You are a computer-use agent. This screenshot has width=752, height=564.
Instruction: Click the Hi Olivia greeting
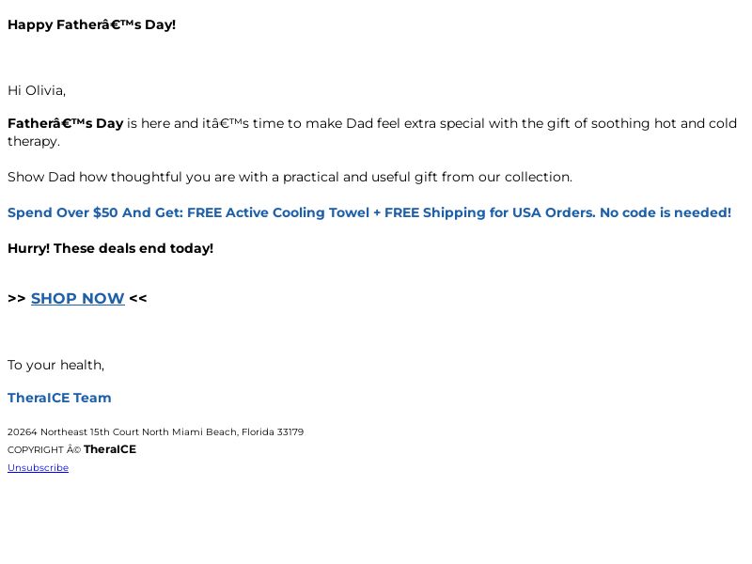37,90
